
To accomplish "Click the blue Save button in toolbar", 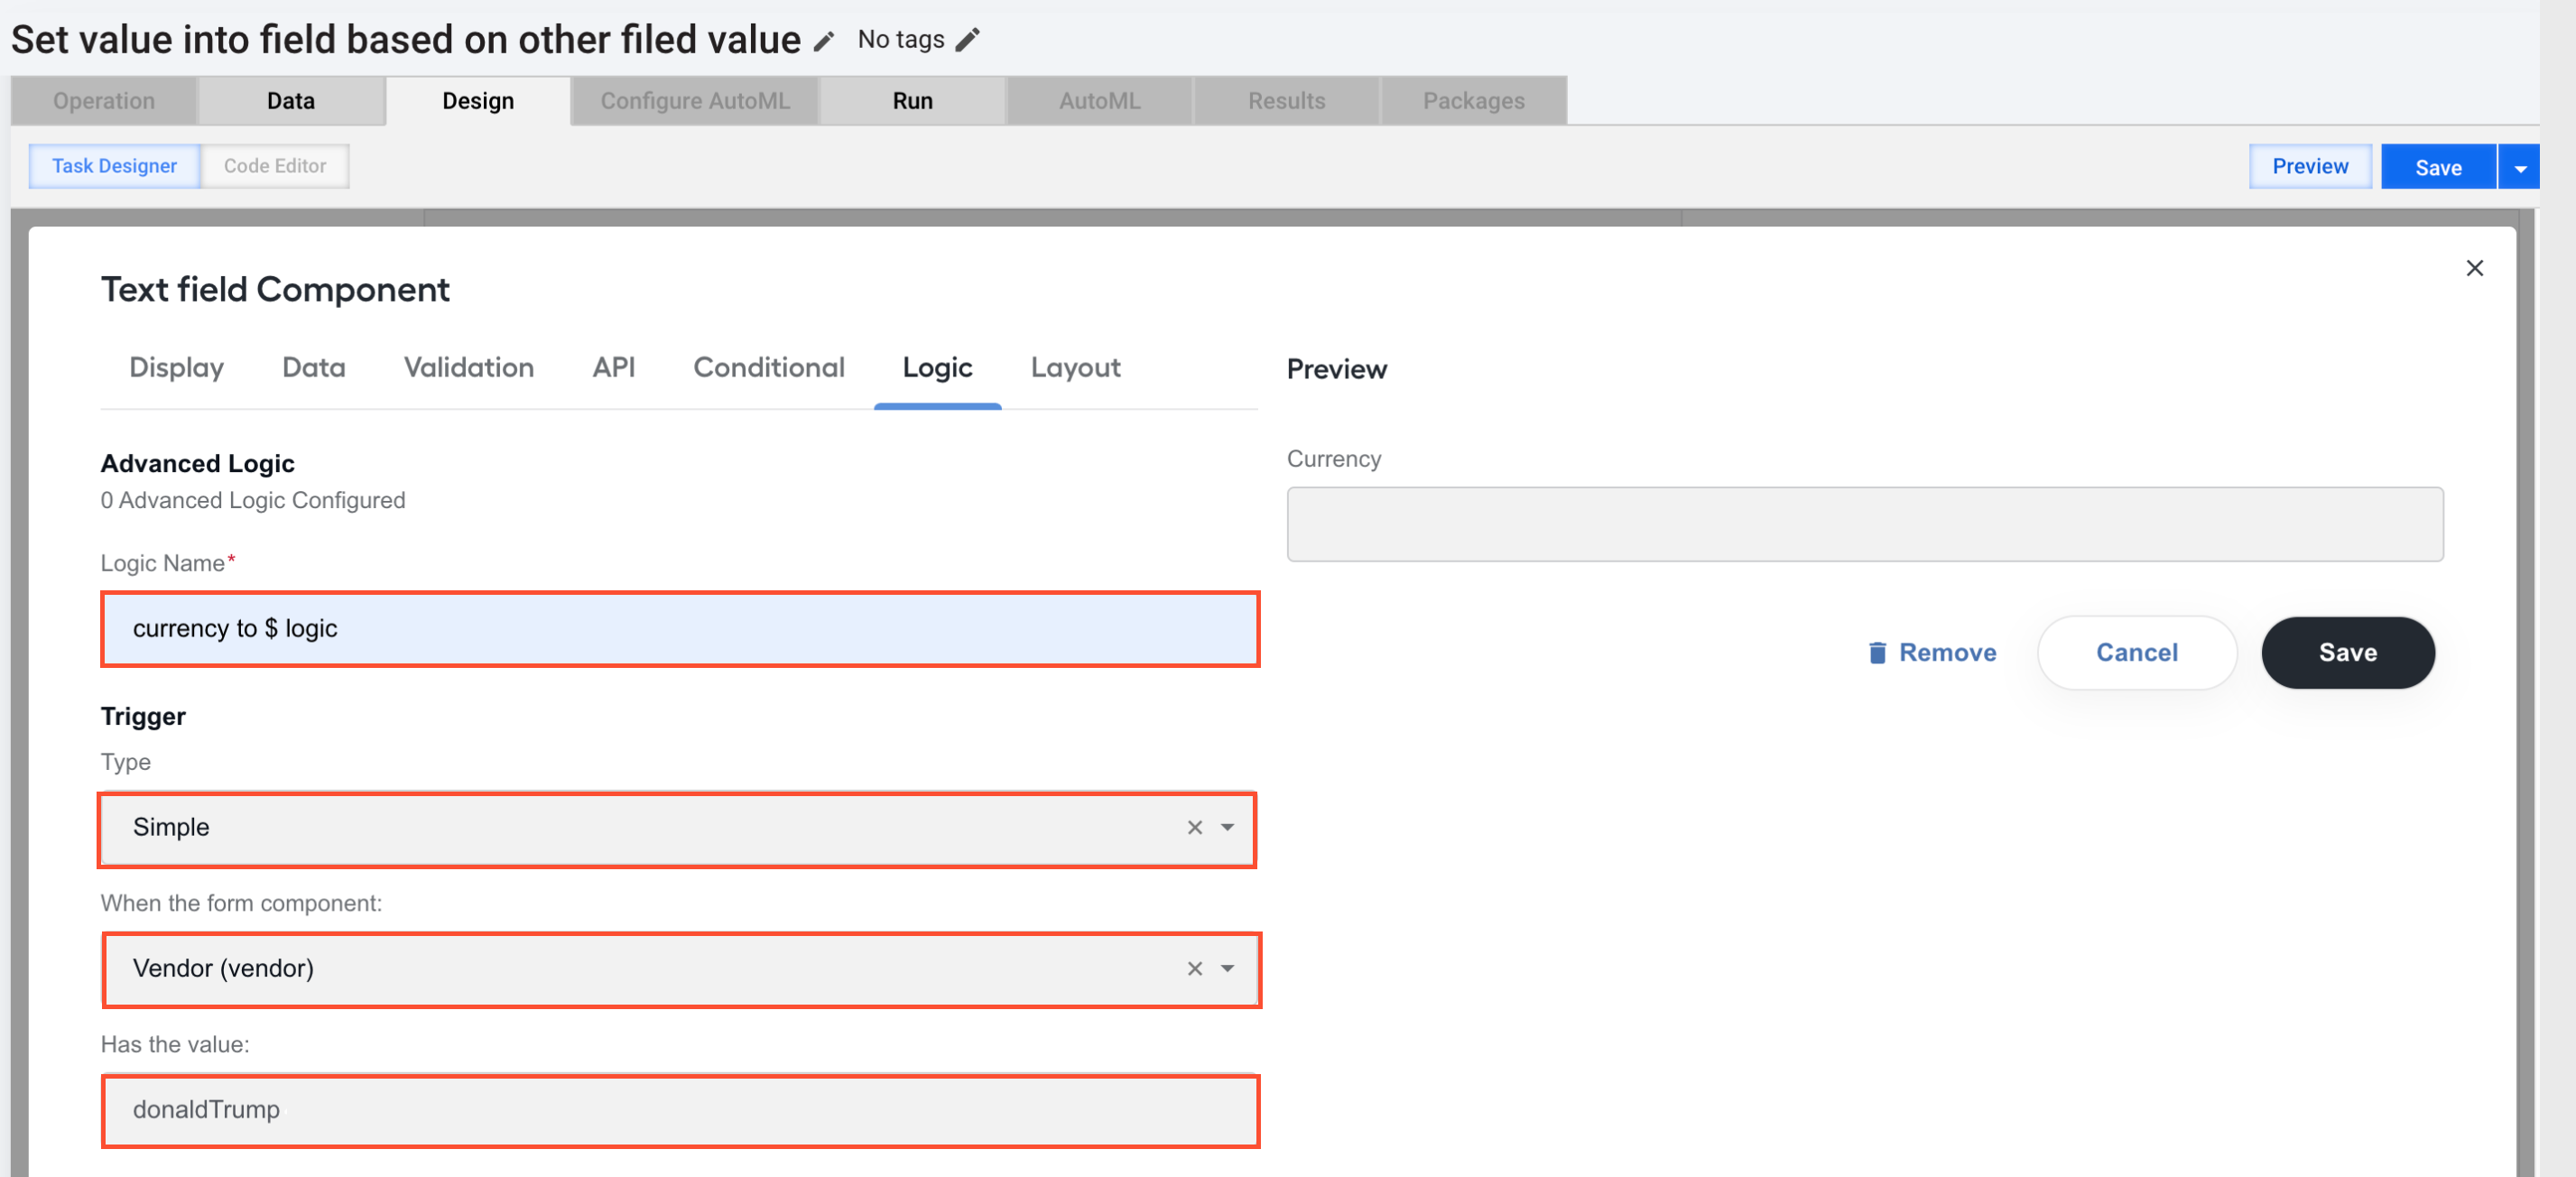I will [x=2438, y=167].
